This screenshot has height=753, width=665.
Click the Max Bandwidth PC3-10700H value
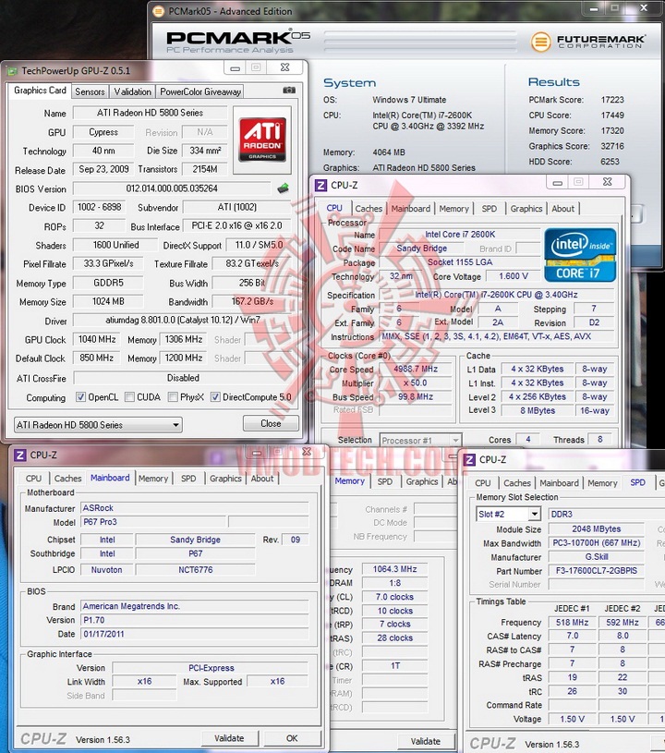[x=597, y=543]
